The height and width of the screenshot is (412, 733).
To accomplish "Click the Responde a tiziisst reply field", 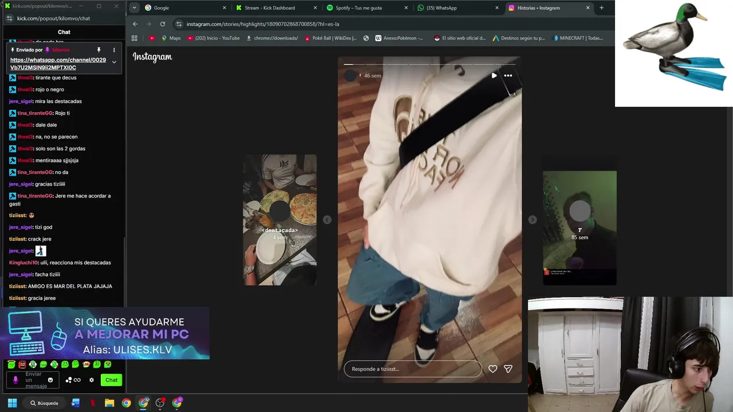I will click(413, 369).
